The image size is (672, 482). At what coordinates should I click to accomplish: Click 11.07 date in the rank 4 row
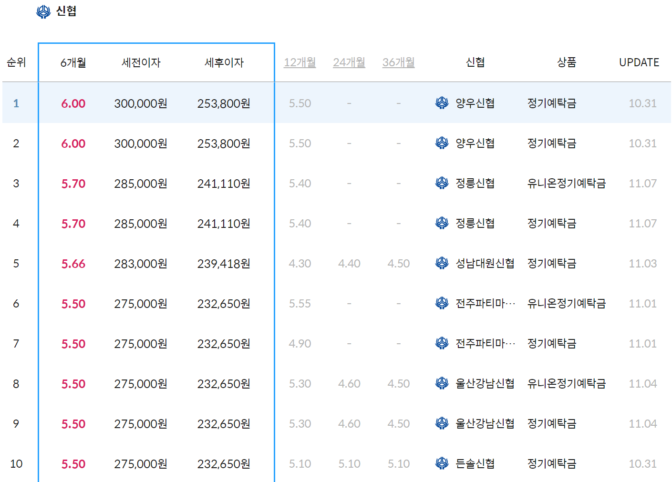coord(642,224)
